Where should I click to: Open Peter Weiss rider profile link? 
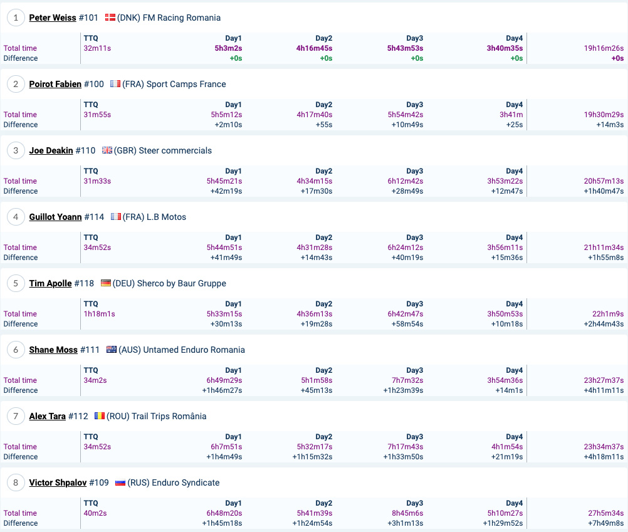click(x=53, y=18)
